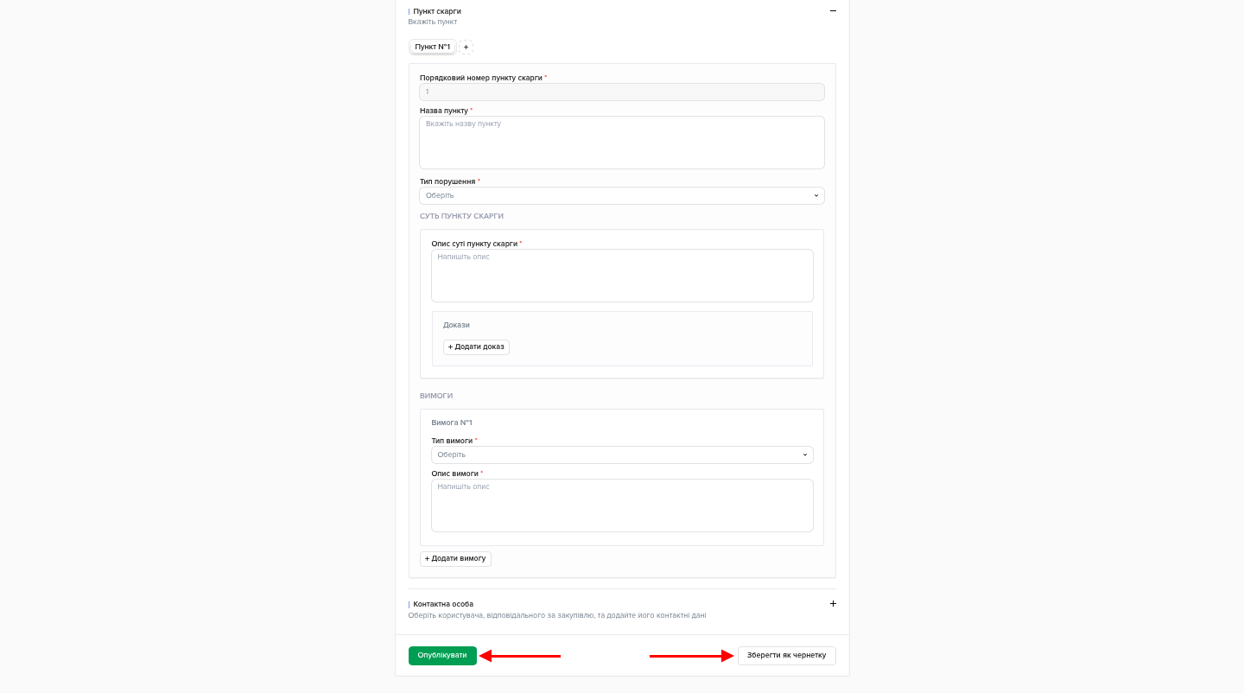Click the Опис суті пункту скарги field
The height and width of the screenshot is (693, 1244).
coord(621,276)
